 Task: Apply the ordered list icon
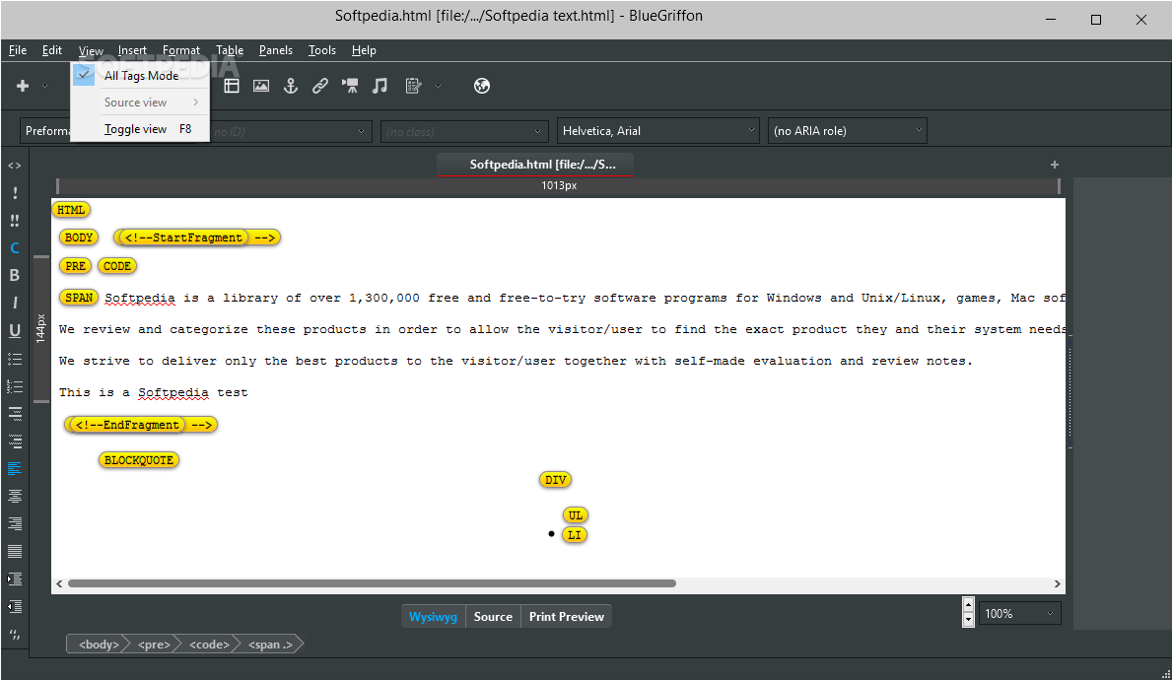(14, 386)
